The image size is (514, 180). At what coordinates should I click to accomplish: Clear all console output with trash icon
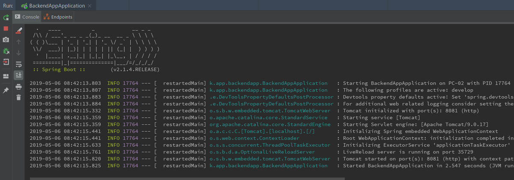(18, 98)
